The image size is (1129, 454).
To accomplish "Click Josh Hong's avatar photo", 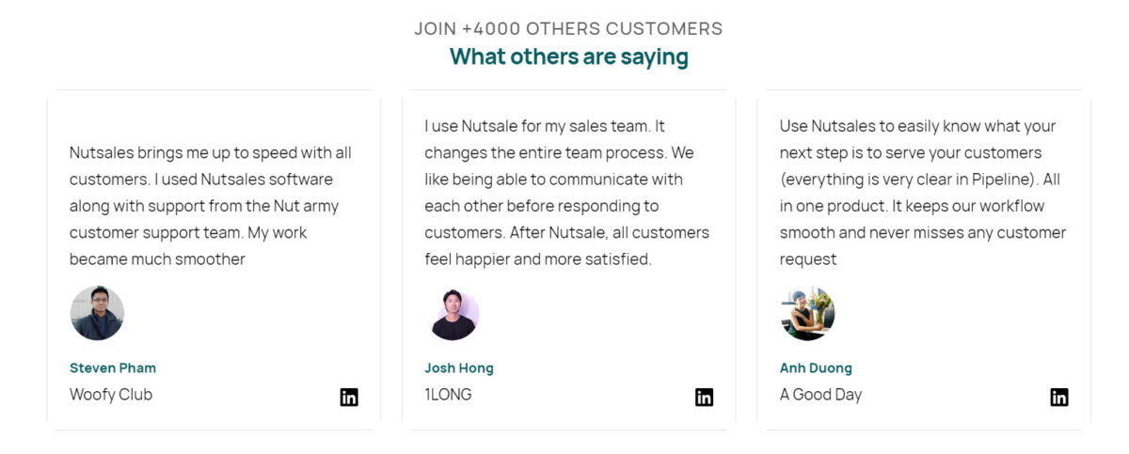I will (453, 314).
